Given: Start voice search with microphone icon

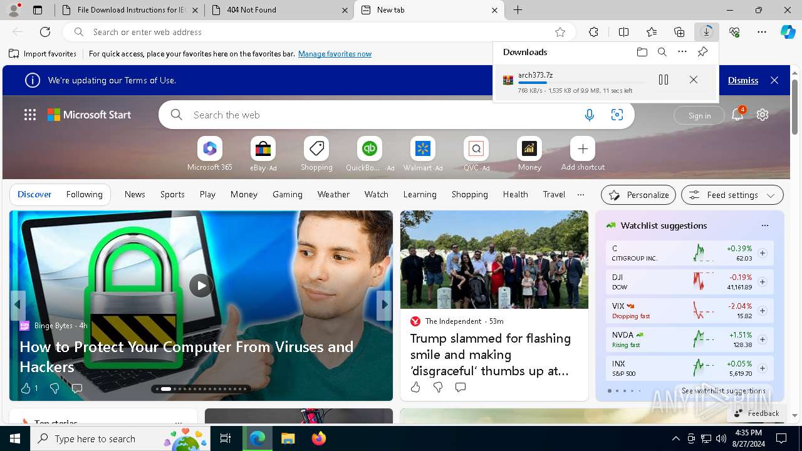Looking at the screenshot, I should click(590, 115).
